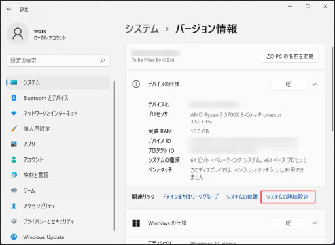
Task: Open ドメインまたはワークグループ link
Action: tap(190, 197)
